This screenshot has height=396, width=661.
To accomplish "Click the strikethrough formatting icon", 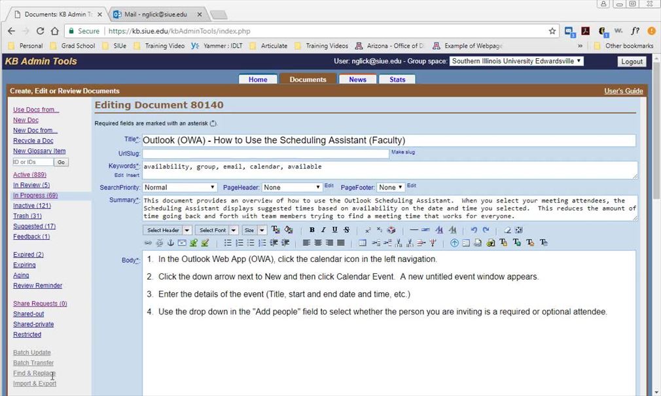I will [x=346, y=230].
